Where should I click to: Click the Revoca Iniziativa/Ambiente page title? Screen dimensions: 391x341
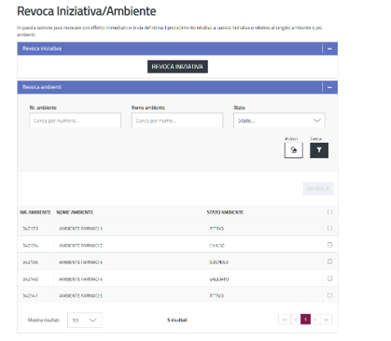(x=87, y=11)
